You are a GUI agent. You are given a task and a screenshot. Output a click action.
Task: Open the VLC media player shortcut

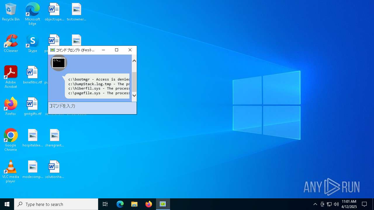coord(11,171)
